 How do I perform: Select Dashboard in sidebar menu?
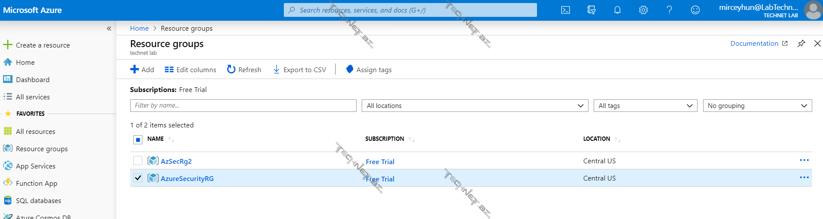click(x=33, y=79)
